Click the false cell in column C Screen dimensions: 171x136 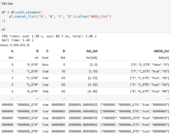tap(45, 65)
